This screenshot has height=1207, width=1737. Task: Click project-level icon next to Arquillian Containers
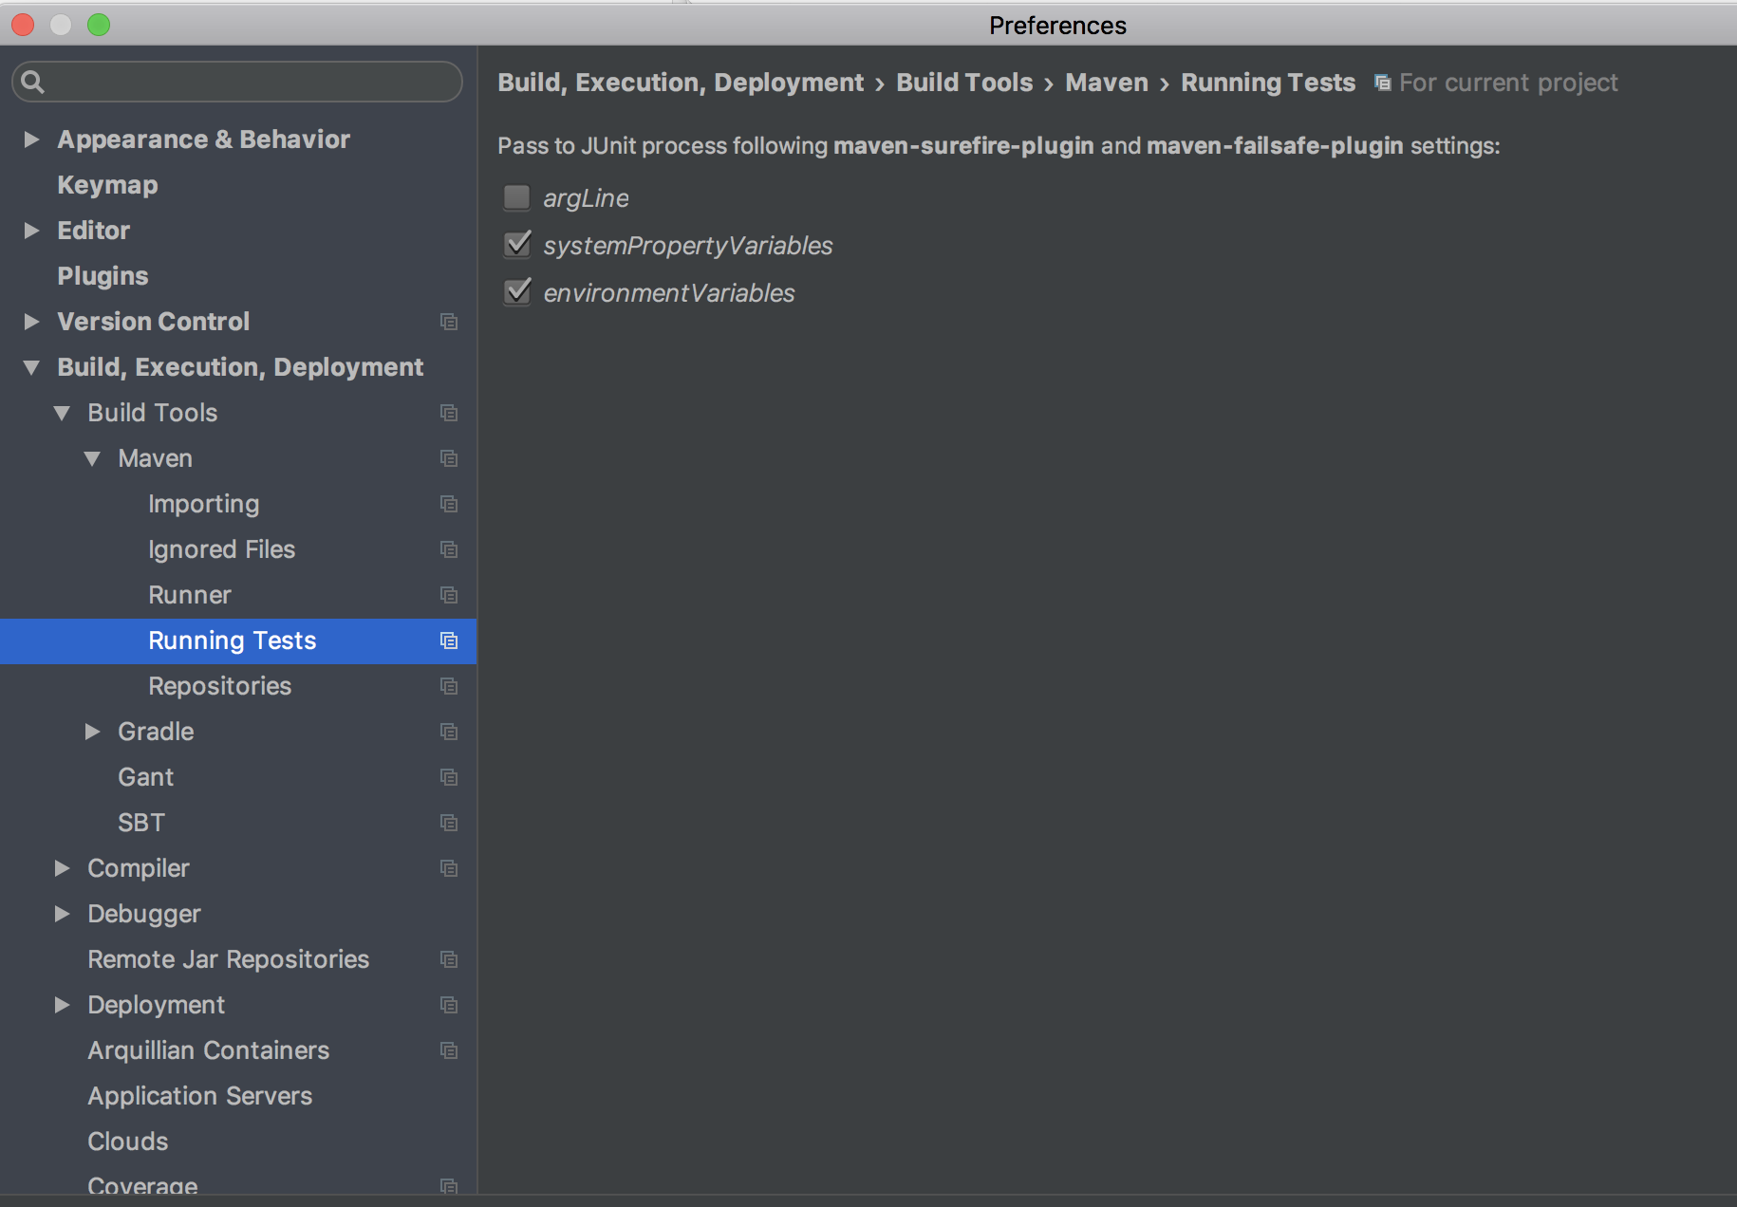point(449,1050)
